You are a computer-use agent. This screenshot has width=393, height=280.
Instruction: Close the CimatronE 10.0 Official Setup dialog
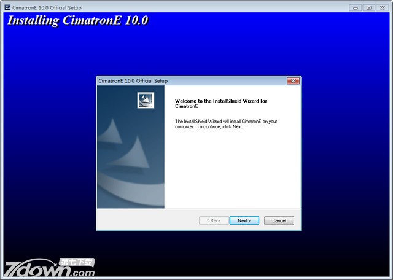pos(294,80)
